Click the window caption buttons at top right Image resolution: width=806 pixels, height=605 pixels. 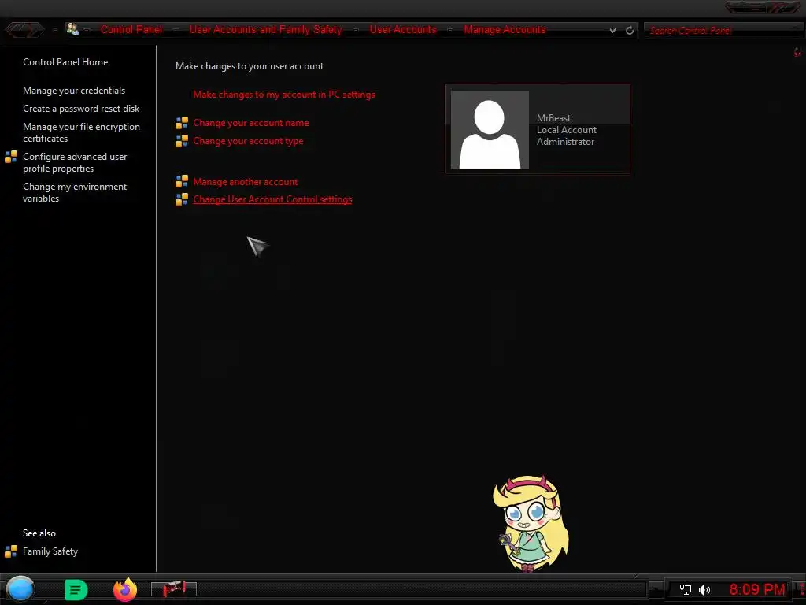(x=762, y=7)
